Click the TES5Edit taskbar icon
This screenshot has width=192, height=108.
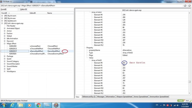click(x=56, y=105)
